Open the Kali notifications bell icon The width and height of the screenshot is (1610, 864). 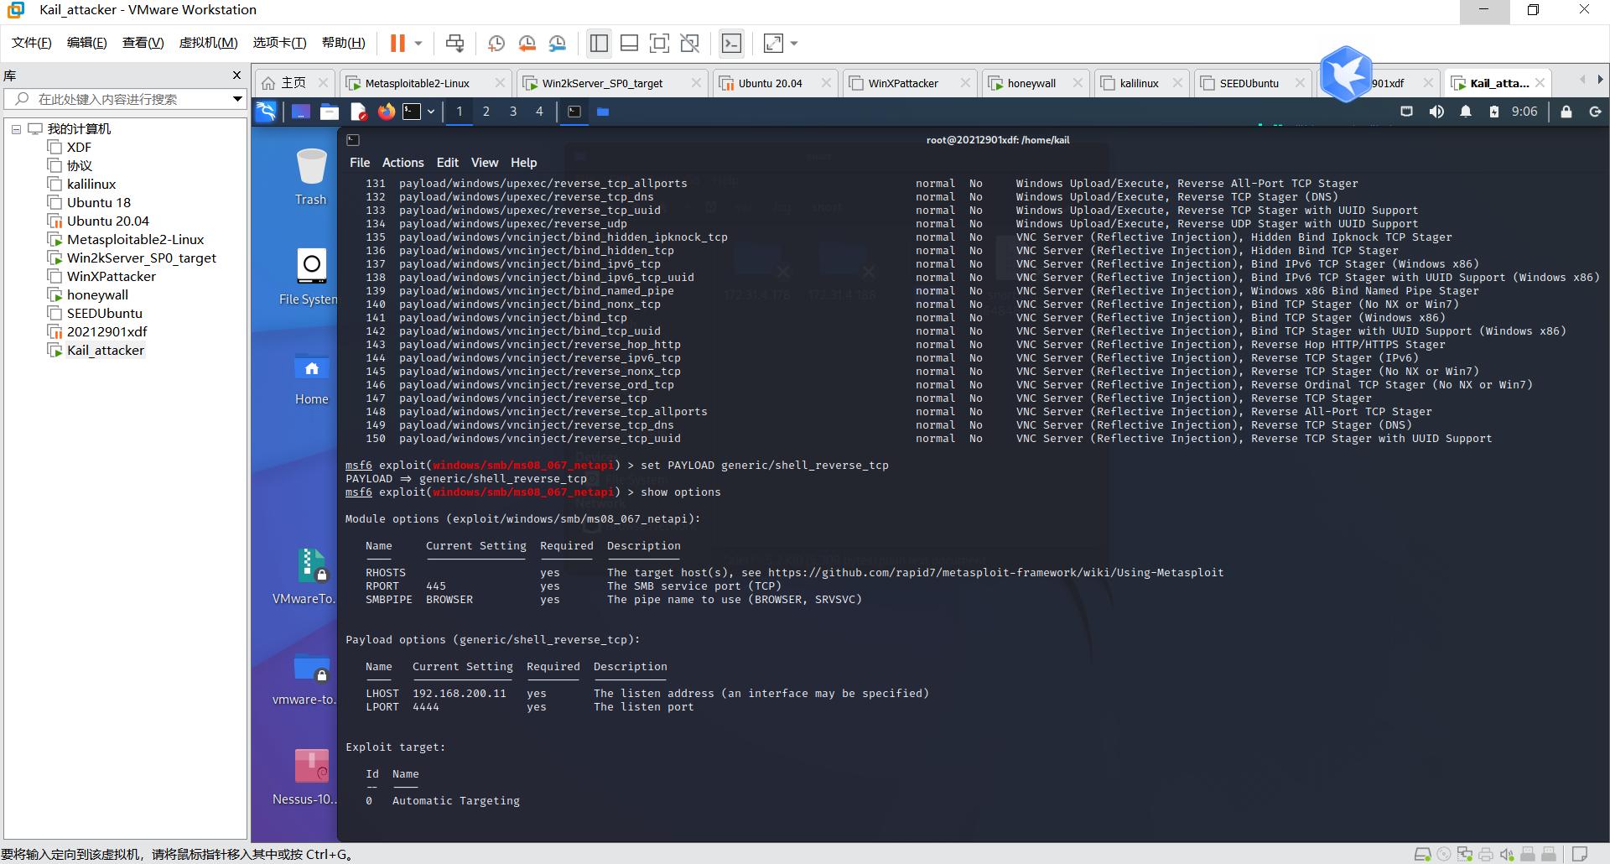click(1466, 112)
